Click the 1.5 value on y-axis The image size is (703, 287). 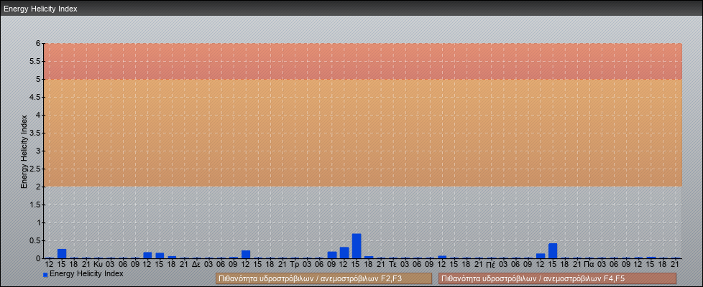[x=35, y=204]
